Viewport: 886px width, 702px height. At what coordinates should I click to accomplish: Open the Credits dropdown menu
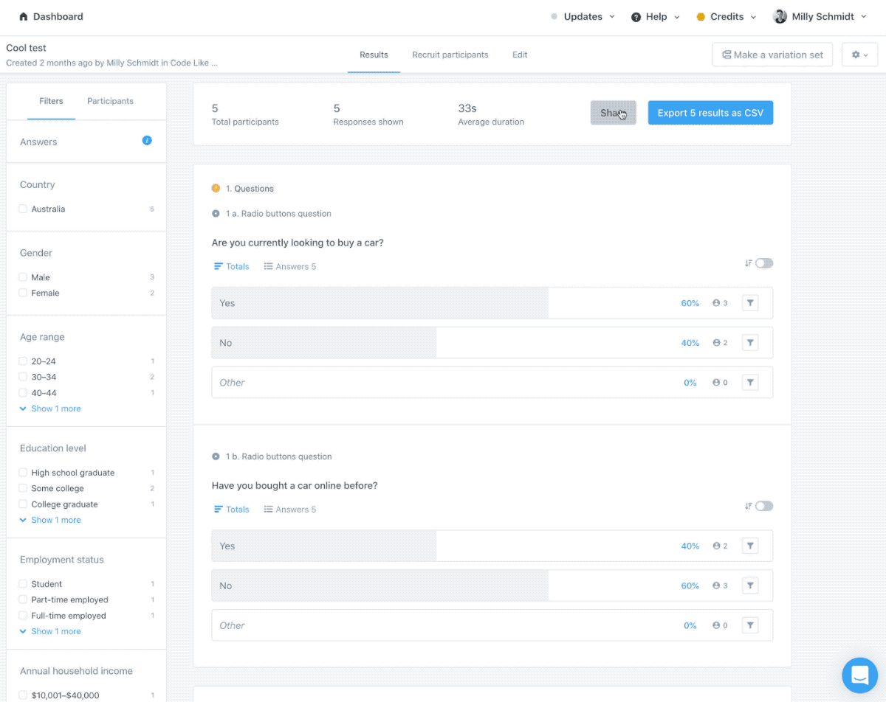click(727, 16)
